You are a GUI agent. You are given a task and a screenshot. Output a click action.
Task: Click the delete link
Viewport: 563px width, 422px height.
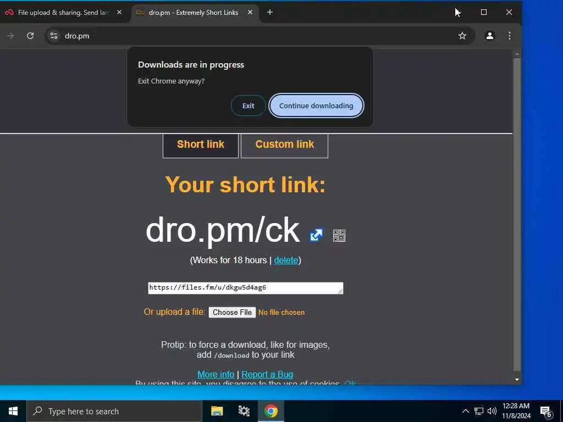pyautogui.click(x=286, y=260)
